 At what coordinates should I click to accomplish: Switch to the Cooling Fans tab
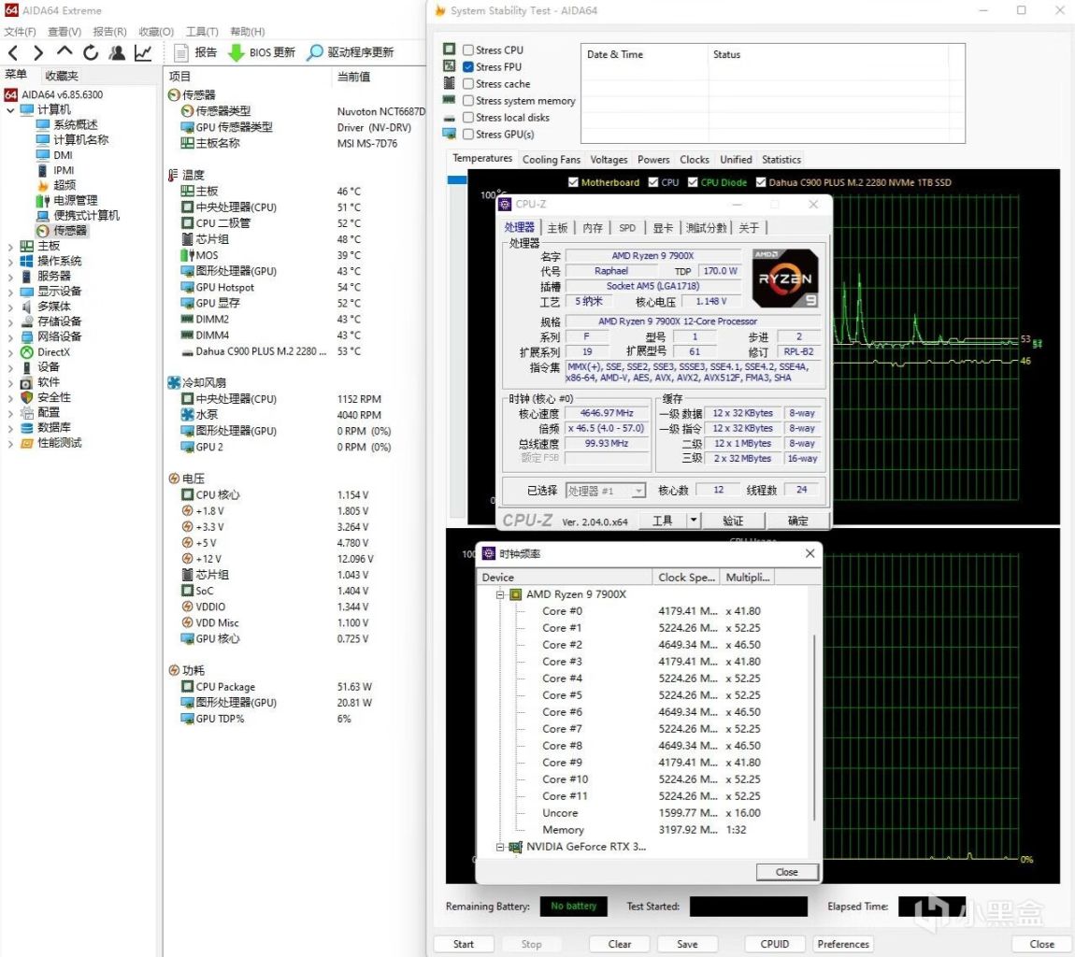551,160
